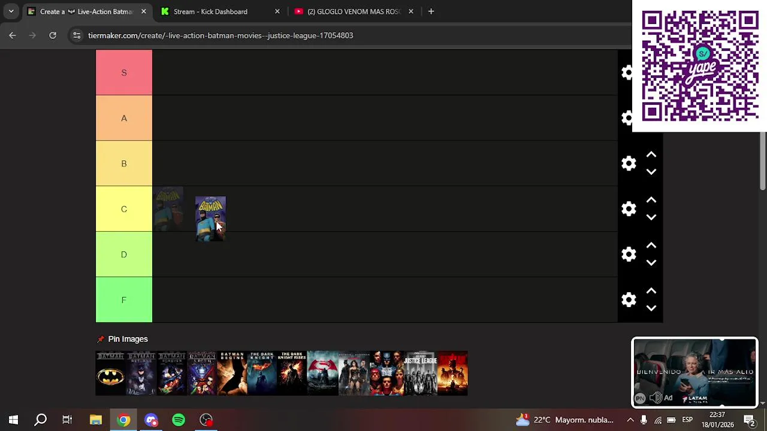Open OBS Studio from the taskbar

pos(206,420)
